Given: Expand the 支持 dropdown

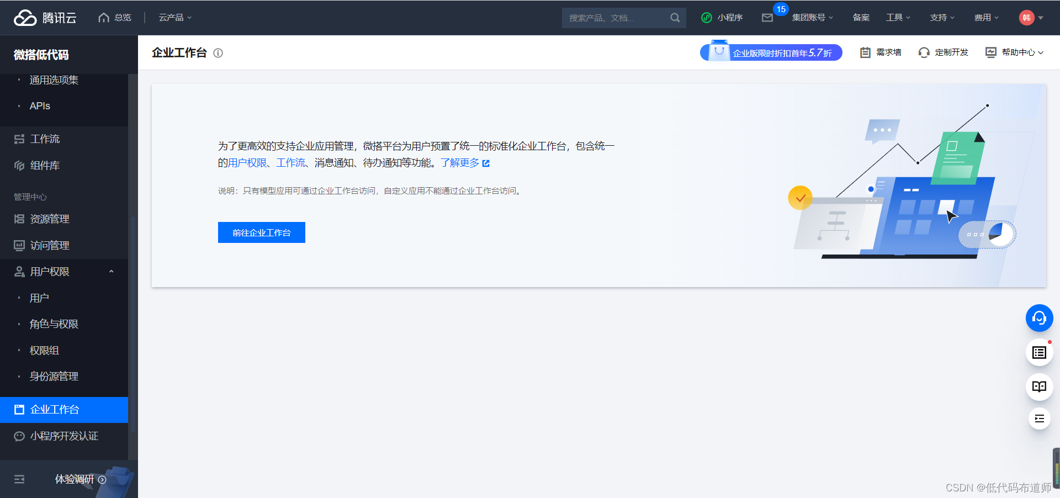Looking at the screenshot, I should (942, 18).
